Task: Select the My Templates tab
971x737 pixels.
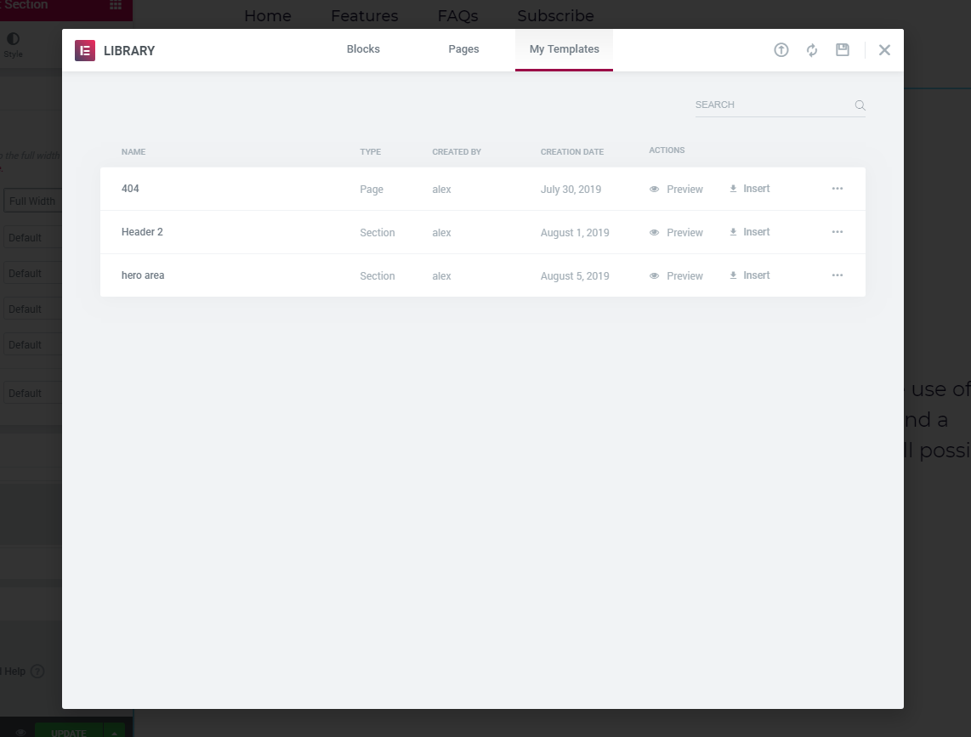Action: pyautogui.click(x=564, y=49)
